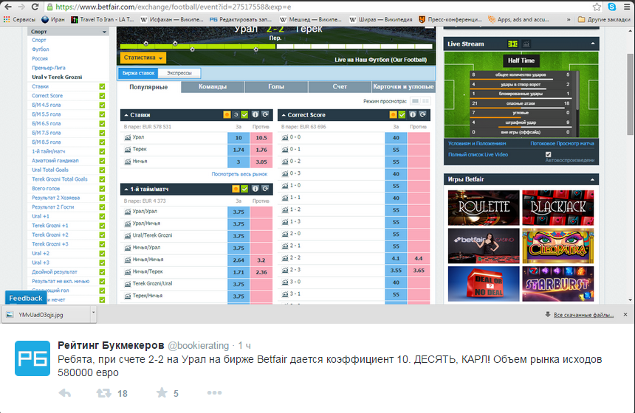The height and width of the screenshot is (413, 635).
Task: Refresh the Correct Score market
Action: (x=422, y=115)
